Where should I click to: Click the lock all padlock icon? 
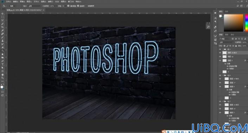pyautogui.click(x=236, y=46)
